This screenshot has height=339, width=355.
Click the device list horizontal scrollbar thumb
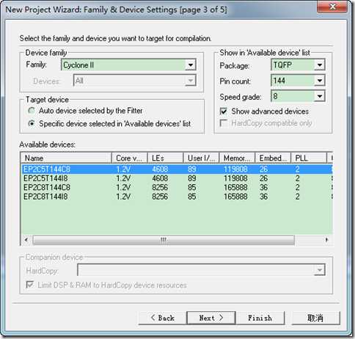164,240
